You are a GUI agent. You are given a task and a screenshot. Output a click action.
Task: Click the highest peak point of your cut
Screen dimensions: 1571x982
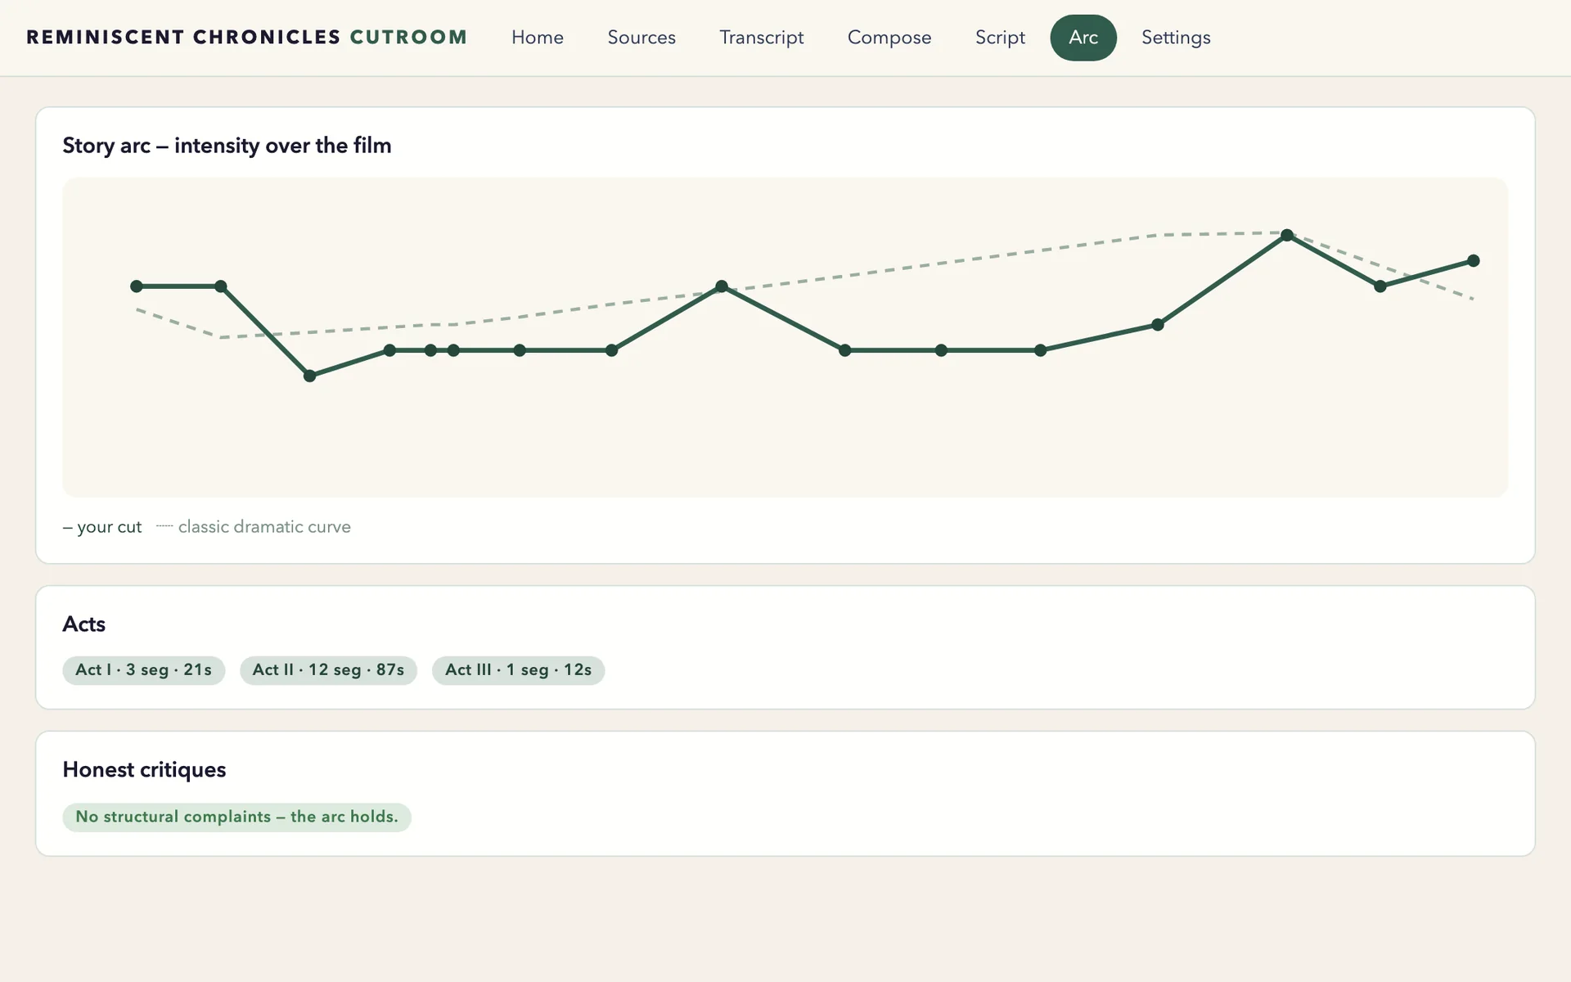coord(1287,235)
